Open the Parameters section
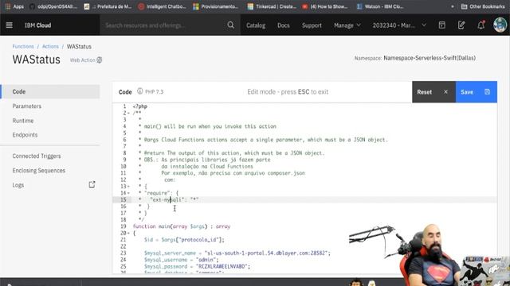 click(26, 106)
